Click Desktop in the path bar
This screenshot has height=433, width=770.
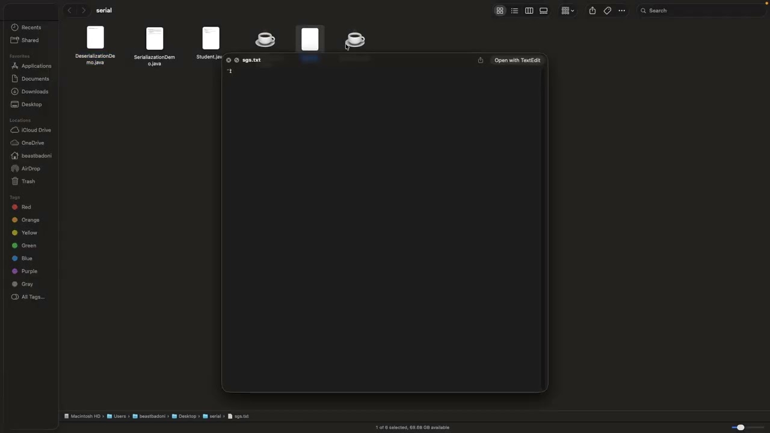(184, 416)
